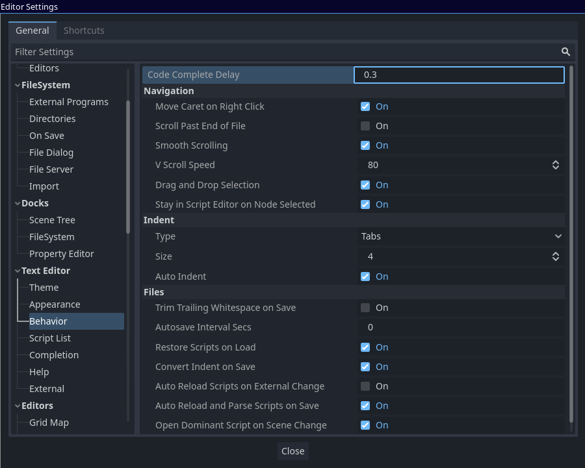
Task: Switch to the Shortcuts tab
Action: (x=84, y=30)
